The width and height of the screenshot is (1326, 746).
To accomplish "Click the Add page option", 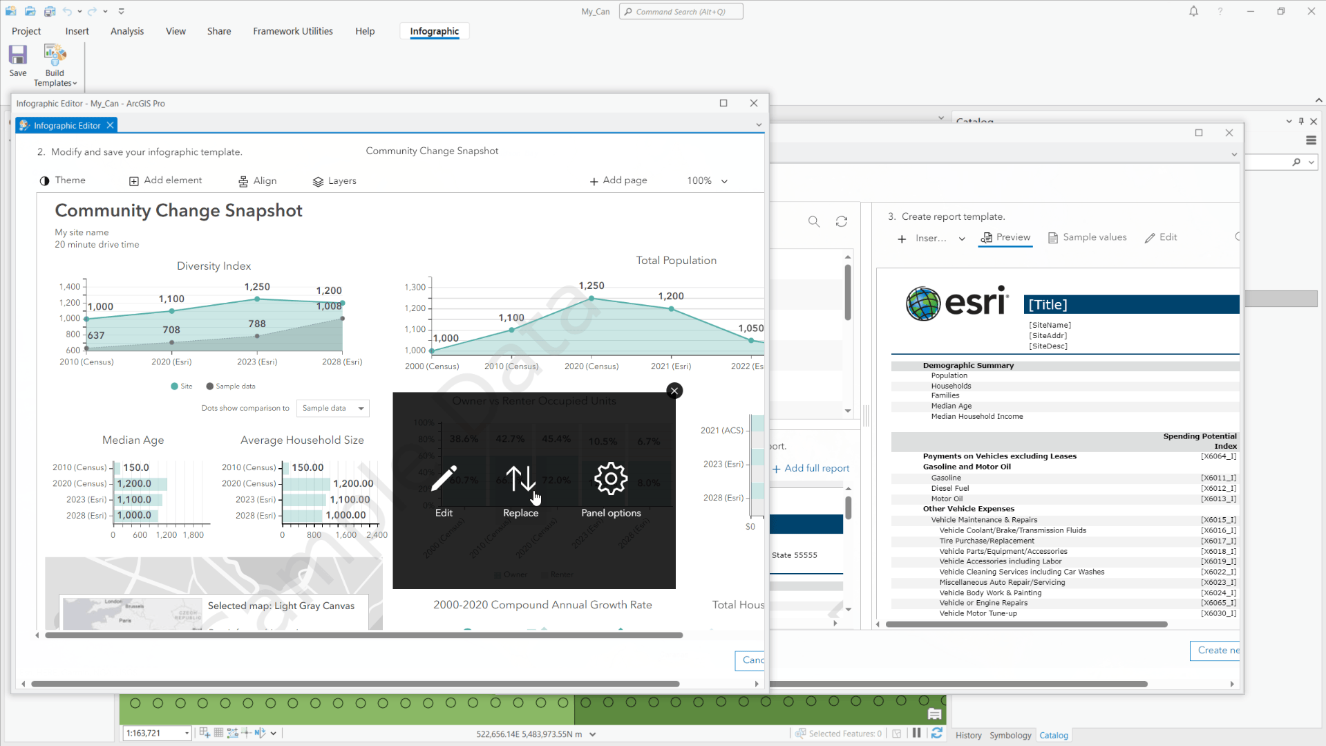I will [x=618, y=180].
